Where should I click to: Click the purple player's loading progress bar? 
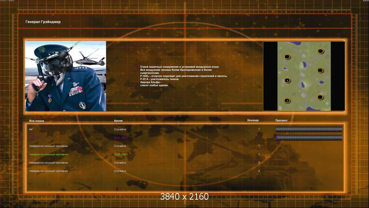[309, 138]
